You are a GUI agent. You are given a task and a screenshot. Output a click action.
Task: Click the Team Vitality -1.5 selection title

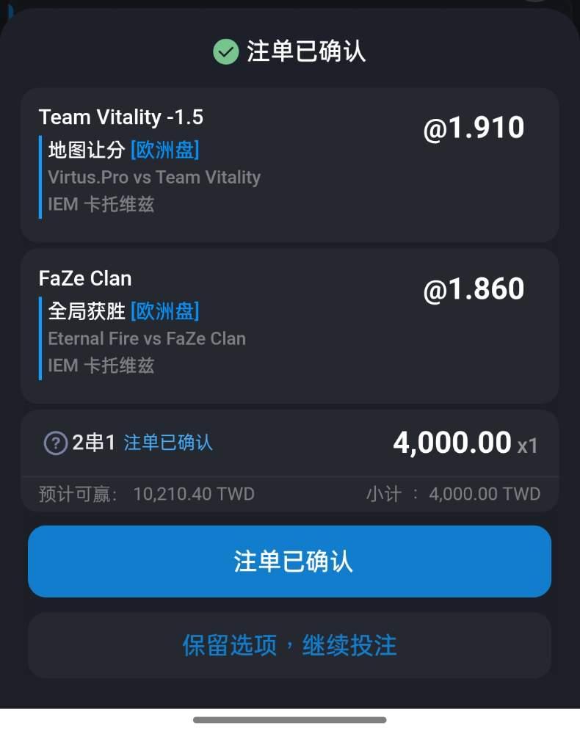[x=121, y=117]
